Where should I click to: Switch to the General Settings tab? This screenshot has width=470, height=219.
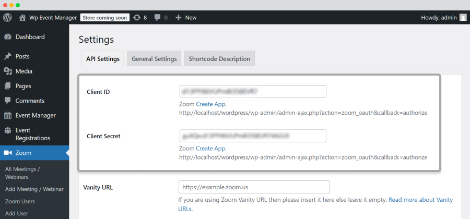[154, 58]
